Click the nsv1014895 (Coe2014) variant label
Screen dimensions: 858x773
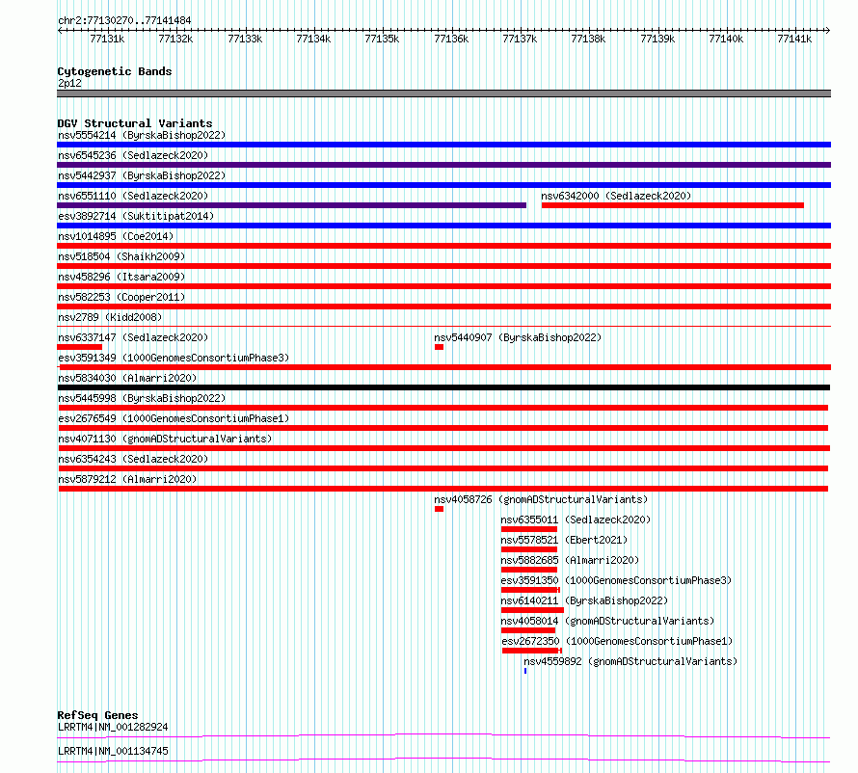click(x=116, y=236)
